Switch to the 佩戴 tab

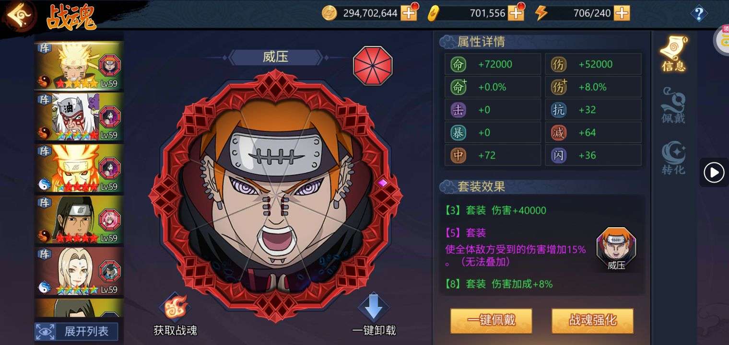673,105
